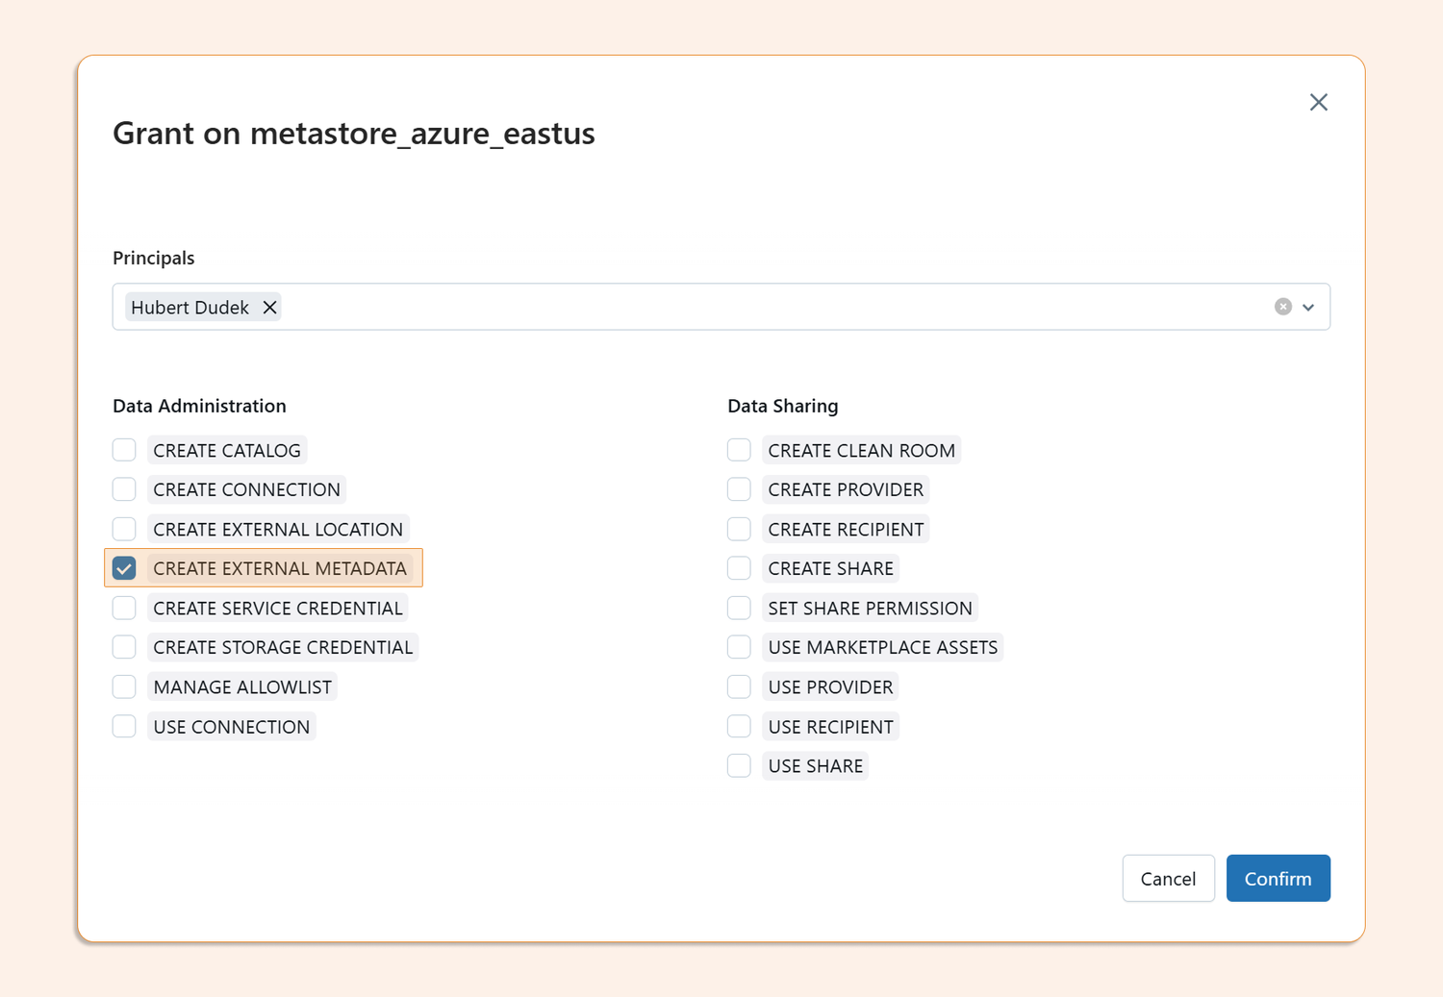Enable CREATE EXTERNAL LOCATION permission
Screen dimensions: 1443x997
click(124, 529)
